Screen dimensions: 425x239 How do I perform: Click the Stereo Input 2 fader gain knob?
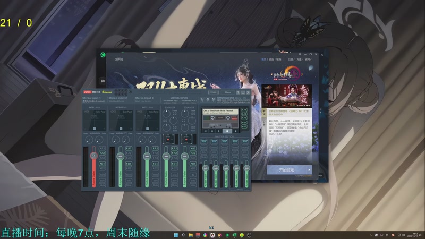(121, 156)
